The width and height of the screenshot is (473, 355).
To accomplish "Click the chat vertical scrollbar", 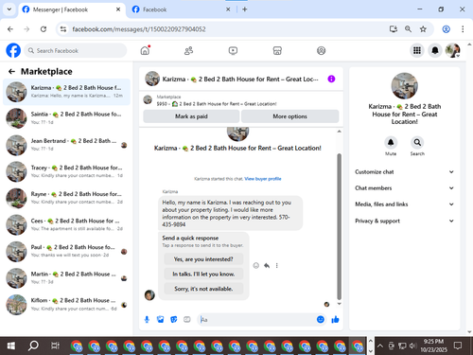I will (340, 226).
